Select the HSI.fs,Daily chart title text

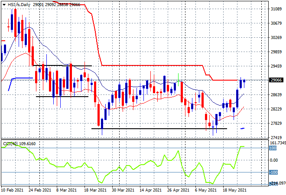pos(19,5)
